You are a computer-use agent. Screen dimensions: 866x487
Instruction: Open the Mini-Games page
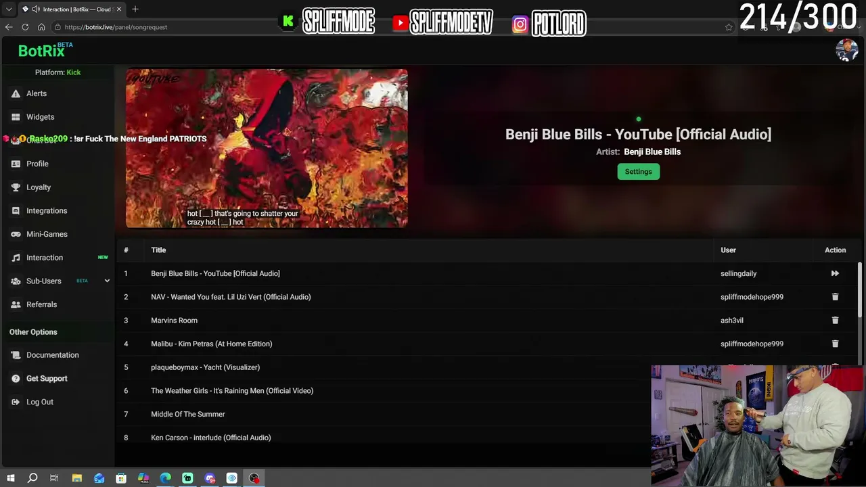point(47,234)
